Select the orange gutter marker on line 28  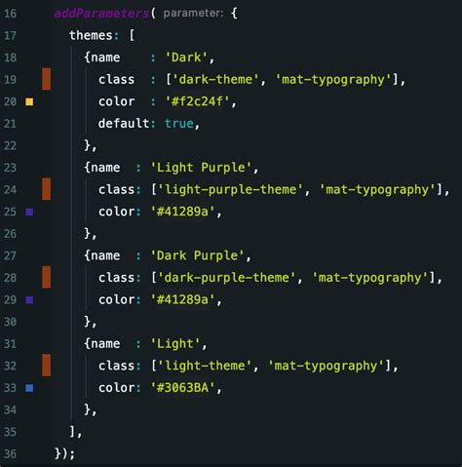click(x=47, y=277)
